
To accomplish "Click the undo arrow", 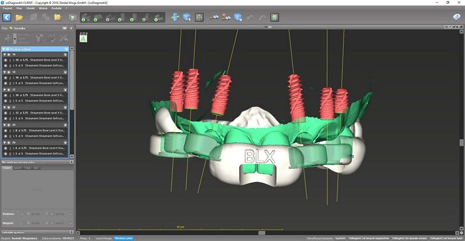I will (251, 18).
